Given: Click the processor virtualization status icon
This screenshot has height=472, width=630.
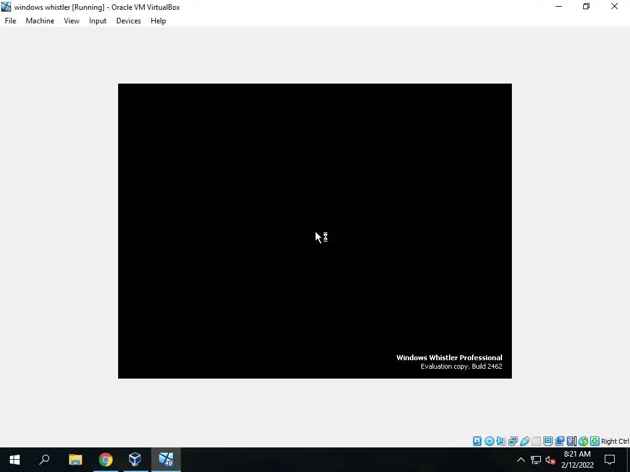Looking at the screenshot, I should click(x=572, y=441).
